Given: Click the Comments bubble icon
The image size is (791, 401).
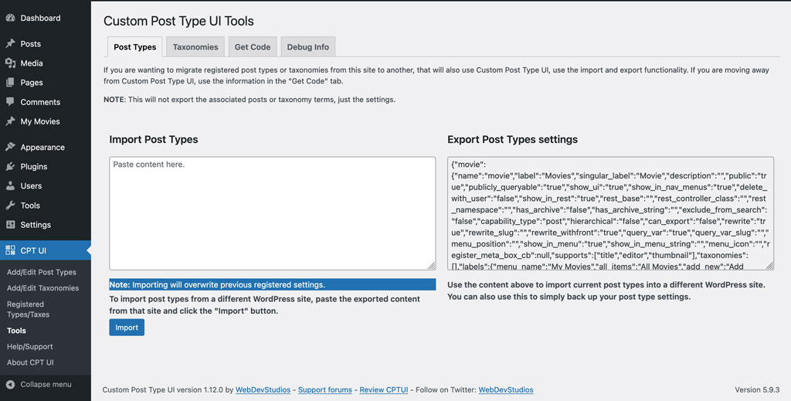Looking at the screenshot, I should (x=10, y=102).
